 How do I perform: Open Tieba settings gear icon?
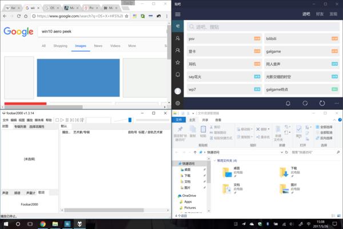pos(178,103)
